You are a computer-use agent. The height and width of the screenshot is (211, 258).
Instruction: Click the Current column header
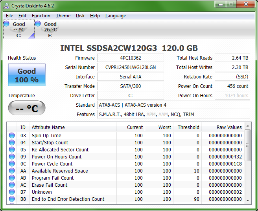[131, 127]
